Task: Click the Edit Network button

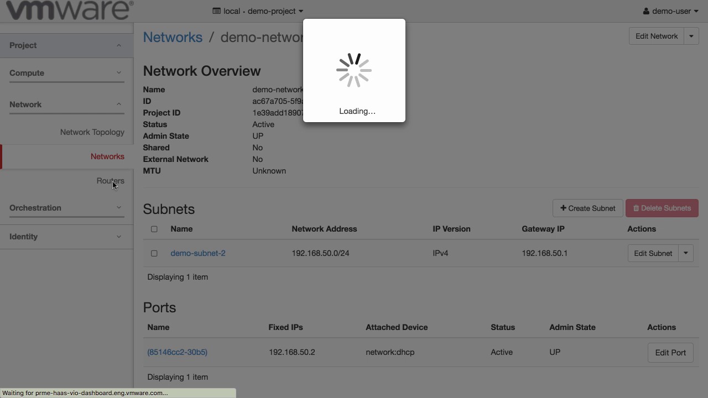Action: click(656, 36)
